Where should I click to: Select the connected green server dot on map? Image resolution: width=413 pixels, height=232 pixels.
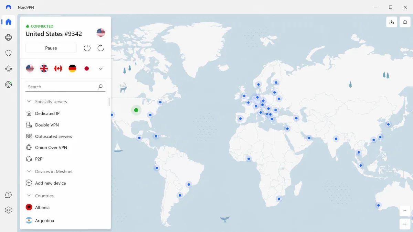(136, 110)
